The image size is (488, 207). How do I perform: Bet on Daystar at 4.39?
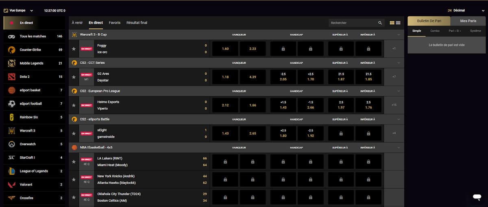click(x=253, y=77)
